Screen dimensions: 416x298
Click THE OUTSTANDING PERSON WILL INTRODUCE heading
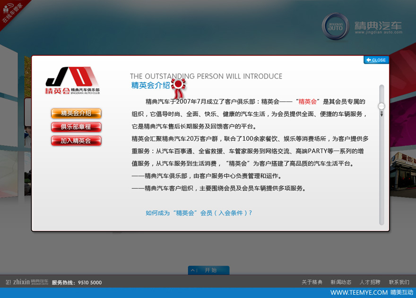206,77
